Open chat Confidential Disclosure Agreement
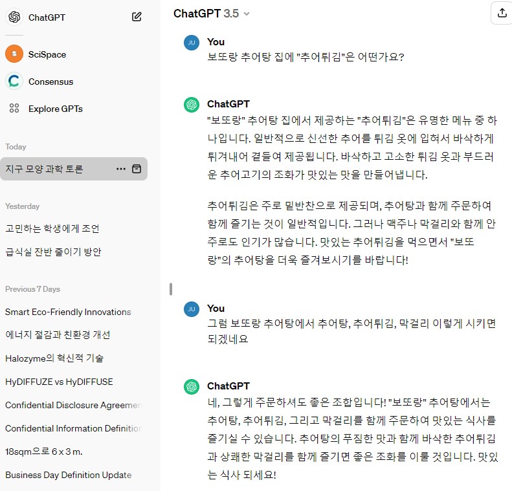The width and height of the screenshot is (512, 491). tap(73, 405)
